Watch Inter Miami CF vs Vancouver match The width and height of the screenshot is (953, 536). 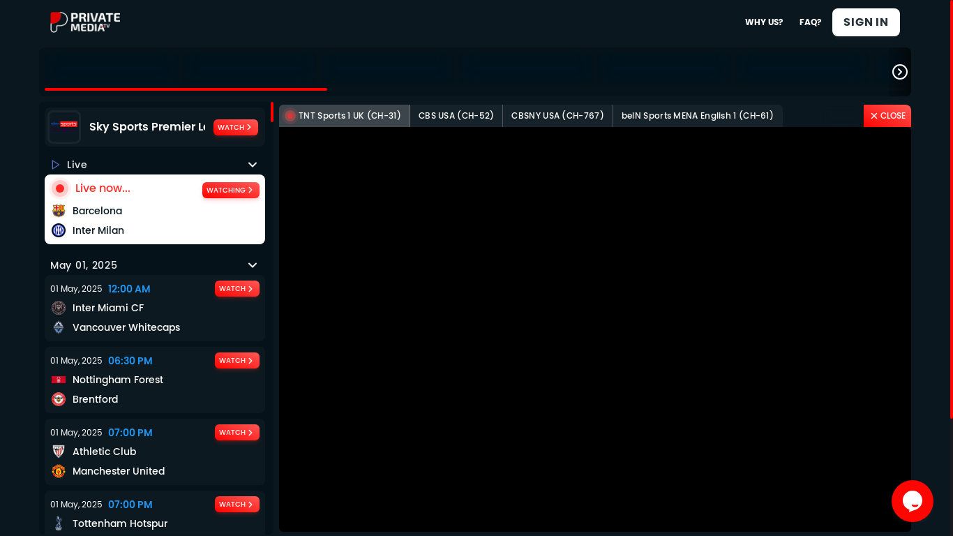pos(237,289)
